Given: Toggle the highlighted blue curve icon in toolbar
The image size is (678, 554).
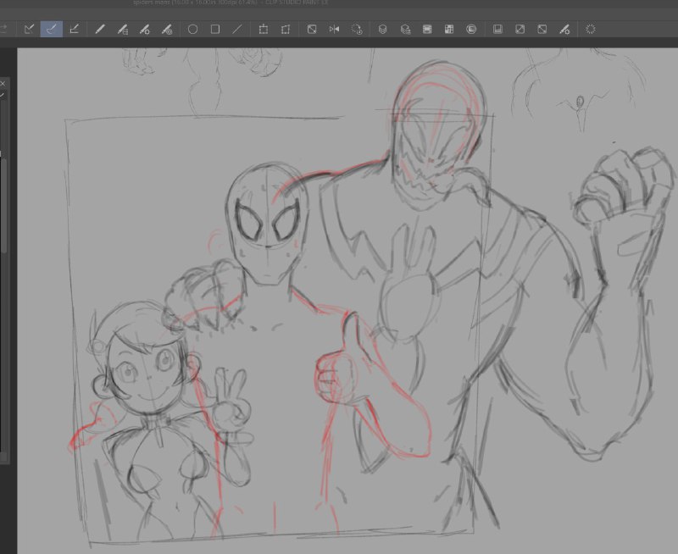Looking at the screenshot, I should [52, 30].
